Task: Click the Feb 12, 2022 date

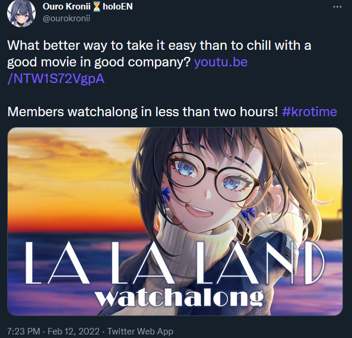Action: tap(74, 331)
